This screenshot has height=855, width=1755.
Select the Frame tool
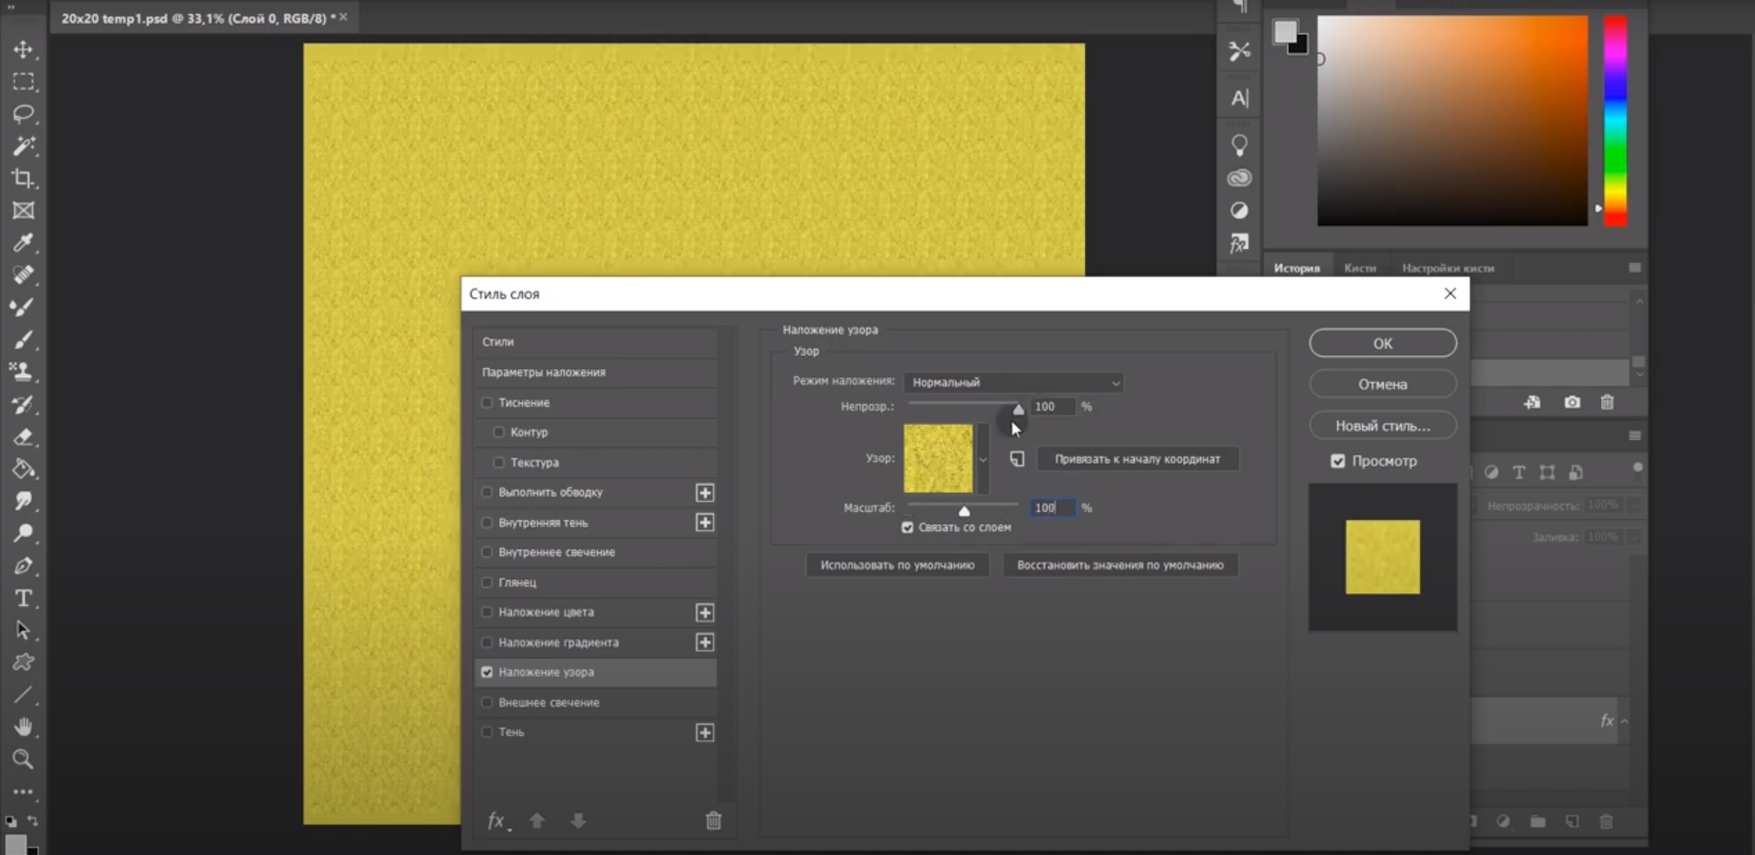23,210
